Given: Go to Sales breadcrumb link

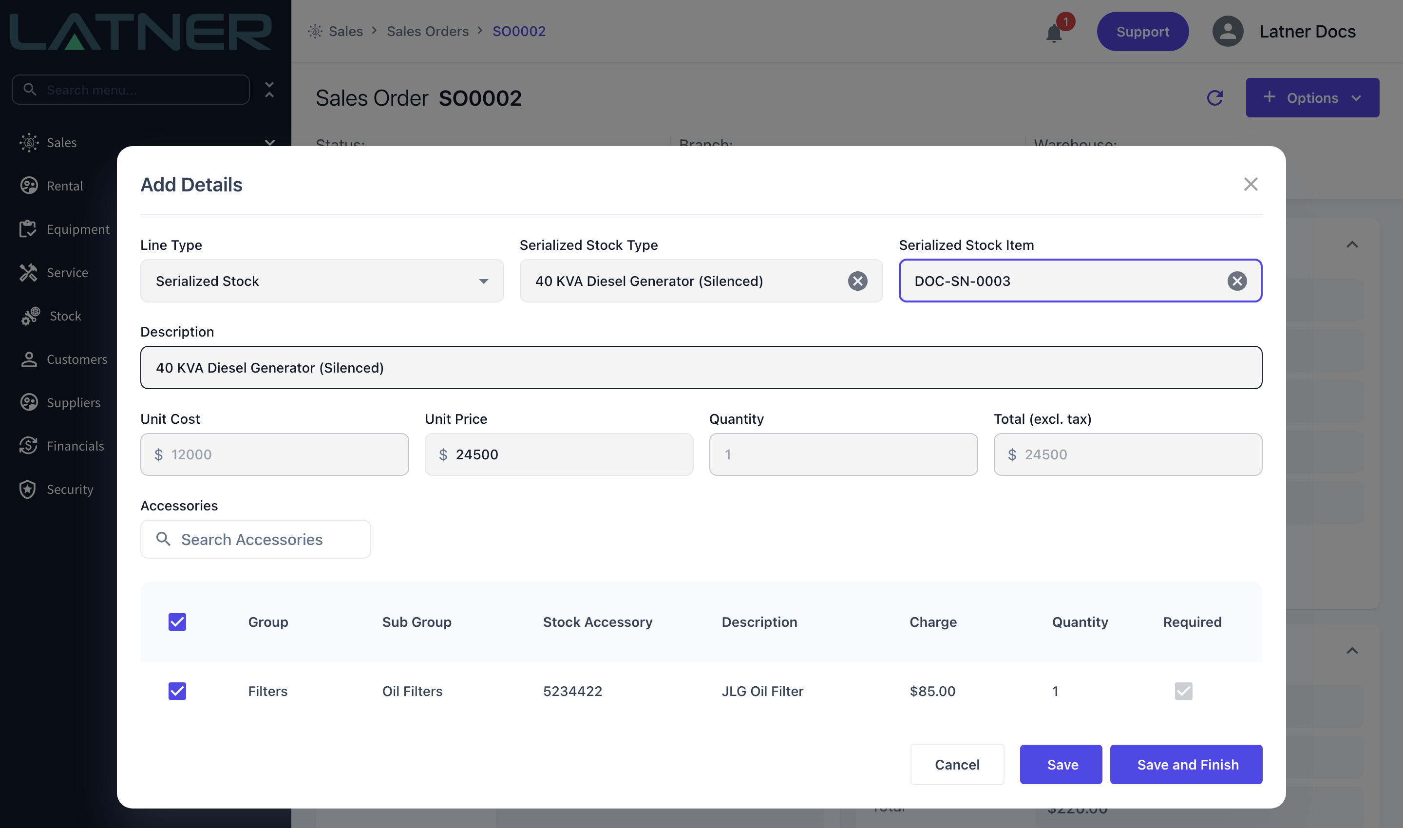Looking at the screenshot, I should [345, 31].
